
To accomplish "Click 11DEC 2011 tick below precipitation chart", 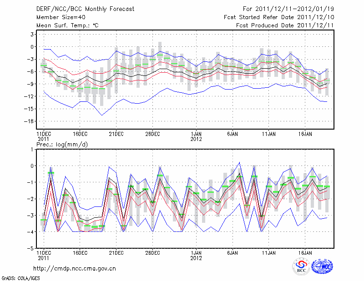I will pyautogui.click(x=44, y=255).
